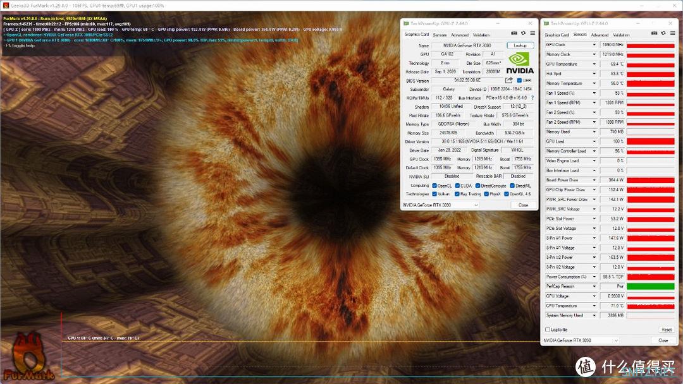Image resolution: width=683 pixels, height=384 pixels.
Task: Click the Memory Temperature reading in the Sensors window
Action: pos(612,83)
